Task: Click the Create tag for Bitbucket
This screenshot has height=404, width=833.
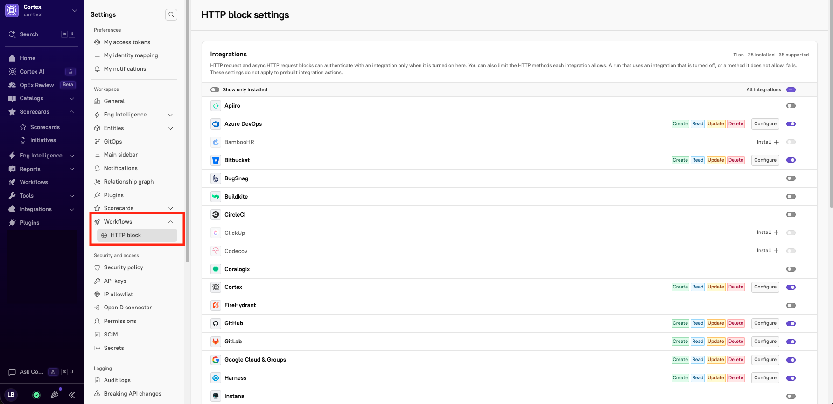Action: [x=680, y=160]
